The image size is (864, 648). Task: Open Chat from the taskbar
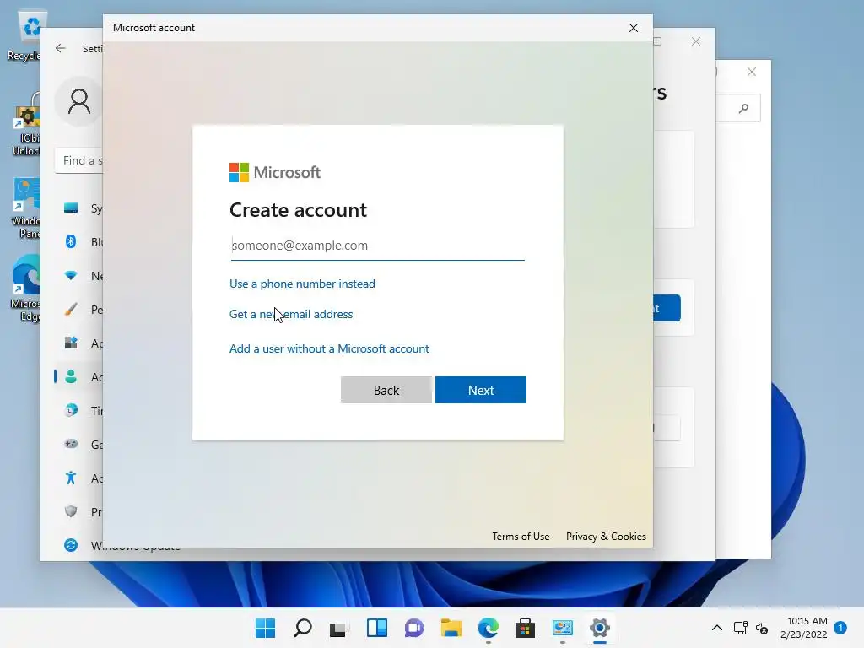(413, 628)
